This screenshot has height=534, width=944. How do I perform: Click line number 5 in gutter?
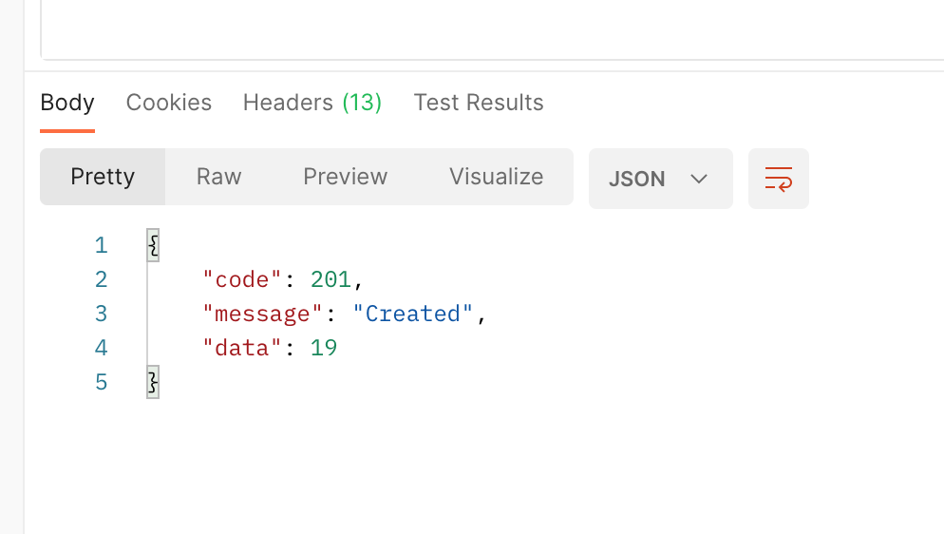pos(101,382)
